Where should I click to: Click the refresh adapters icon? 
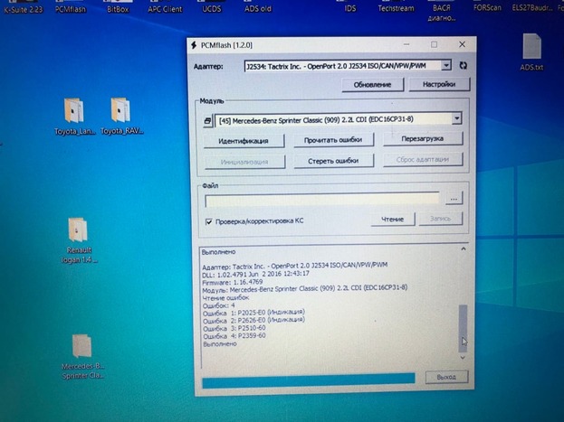(464, 65)
